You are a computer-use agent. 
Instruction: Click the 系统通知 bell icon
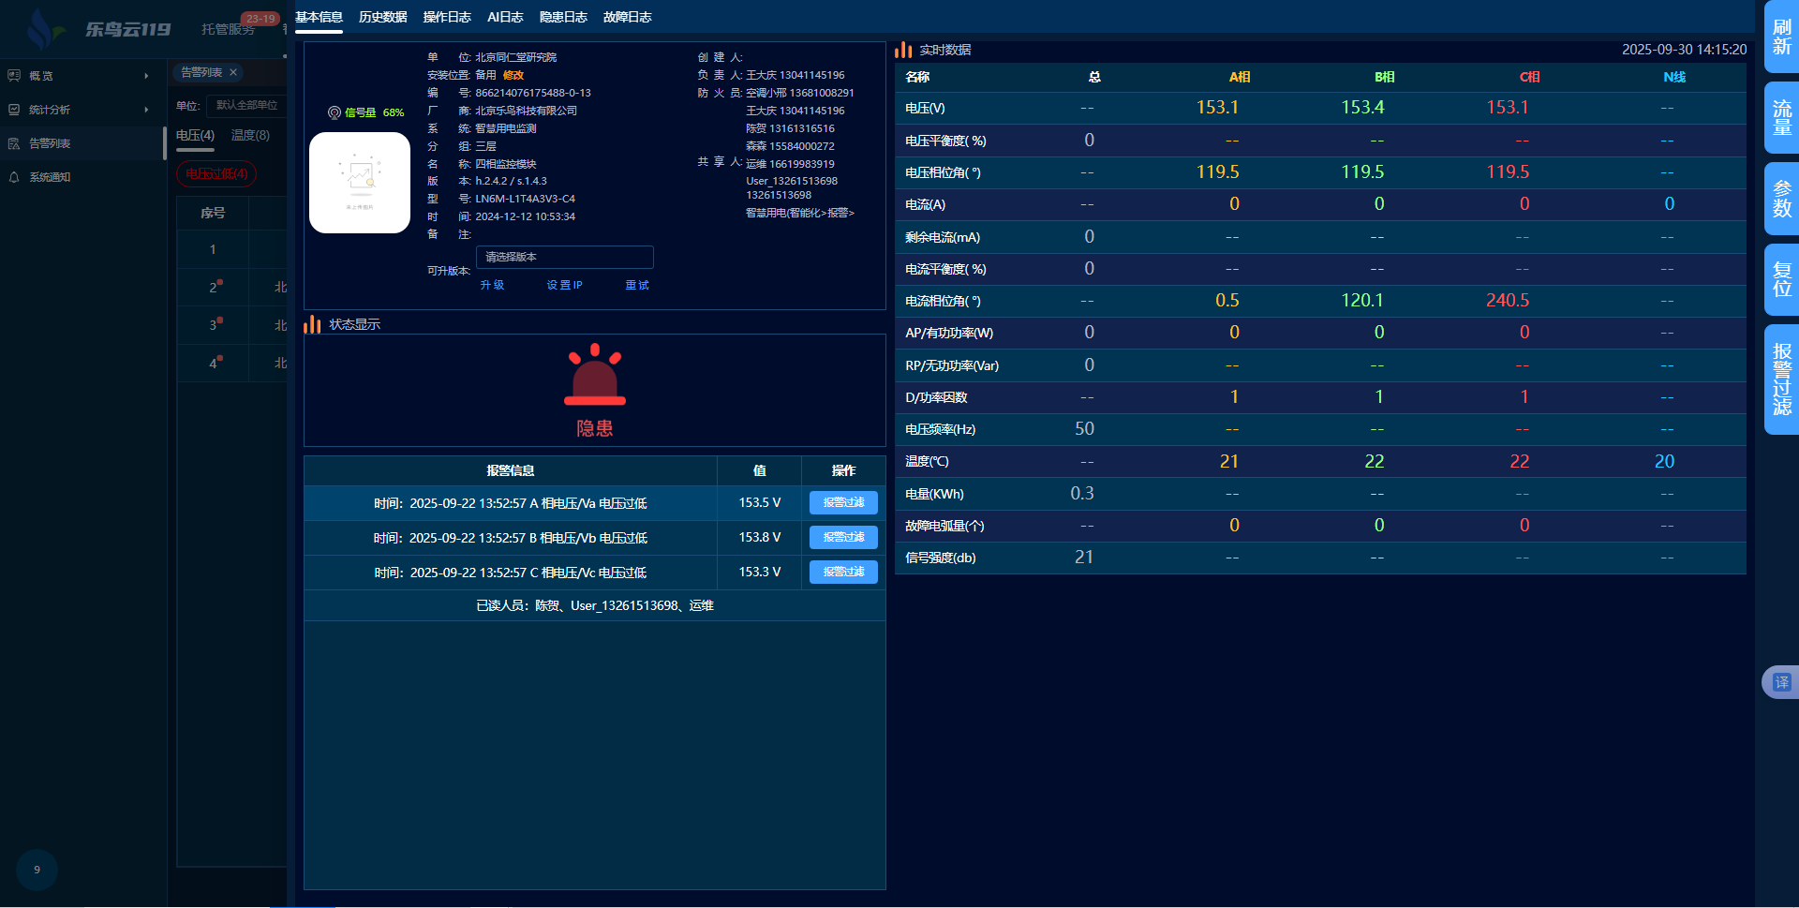pos(14,177)
